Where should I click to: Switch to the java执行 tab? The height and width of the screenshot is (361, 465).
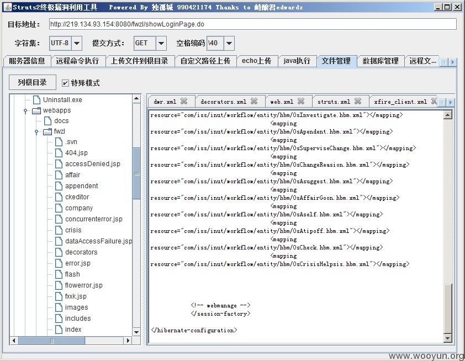297,61
